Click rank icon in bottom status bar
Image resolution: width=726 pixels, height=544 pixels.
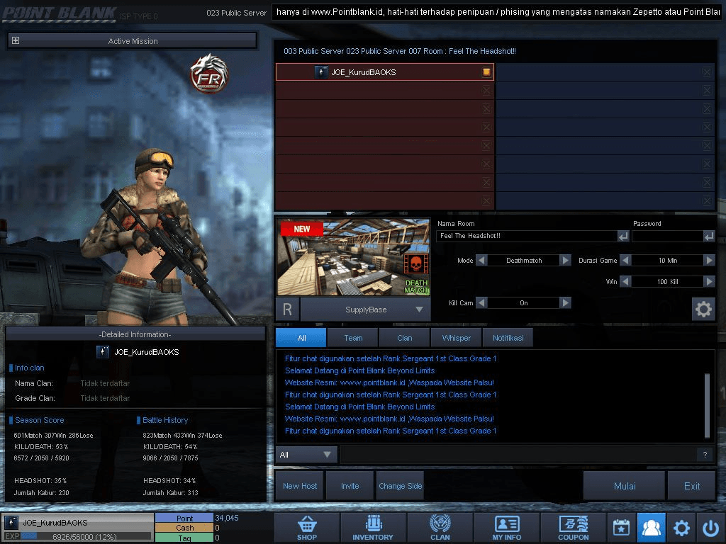coord(11,523)
